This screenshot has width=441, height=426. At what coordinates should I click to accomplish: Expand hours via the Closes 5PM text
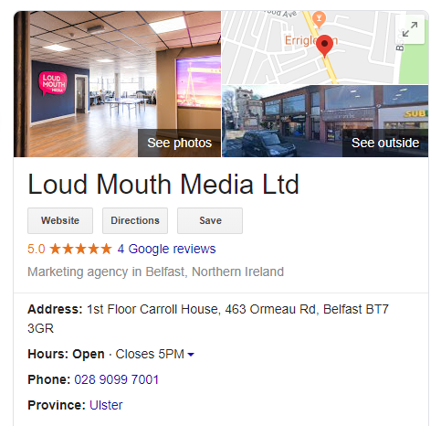pos(150,354)
